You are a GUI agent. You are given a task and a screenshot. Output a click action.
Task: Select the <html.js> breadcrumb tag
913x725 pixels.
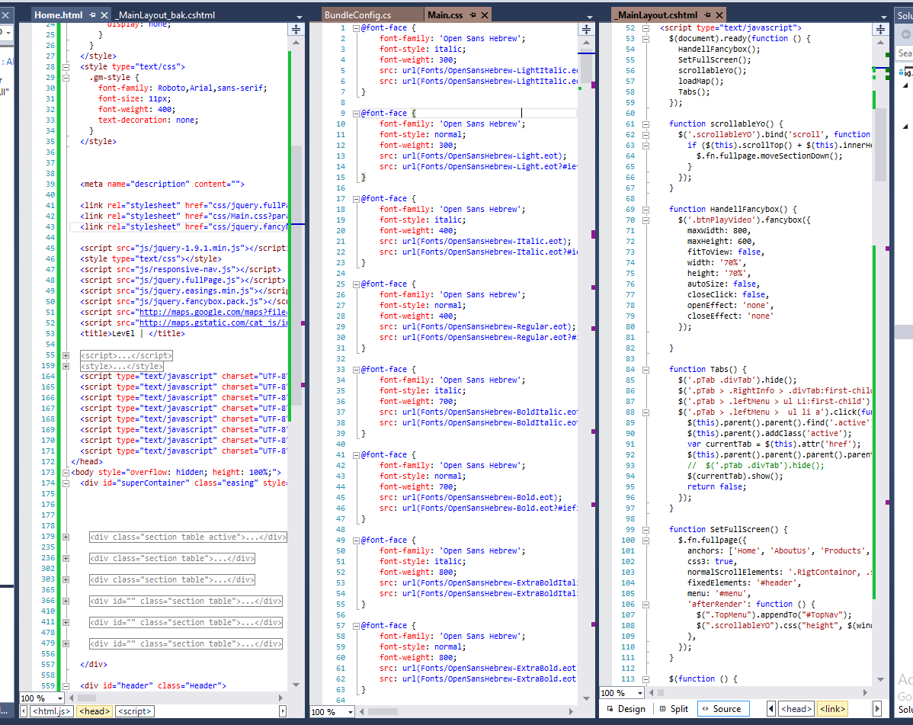pyautogui.click(x=51, y=711)
